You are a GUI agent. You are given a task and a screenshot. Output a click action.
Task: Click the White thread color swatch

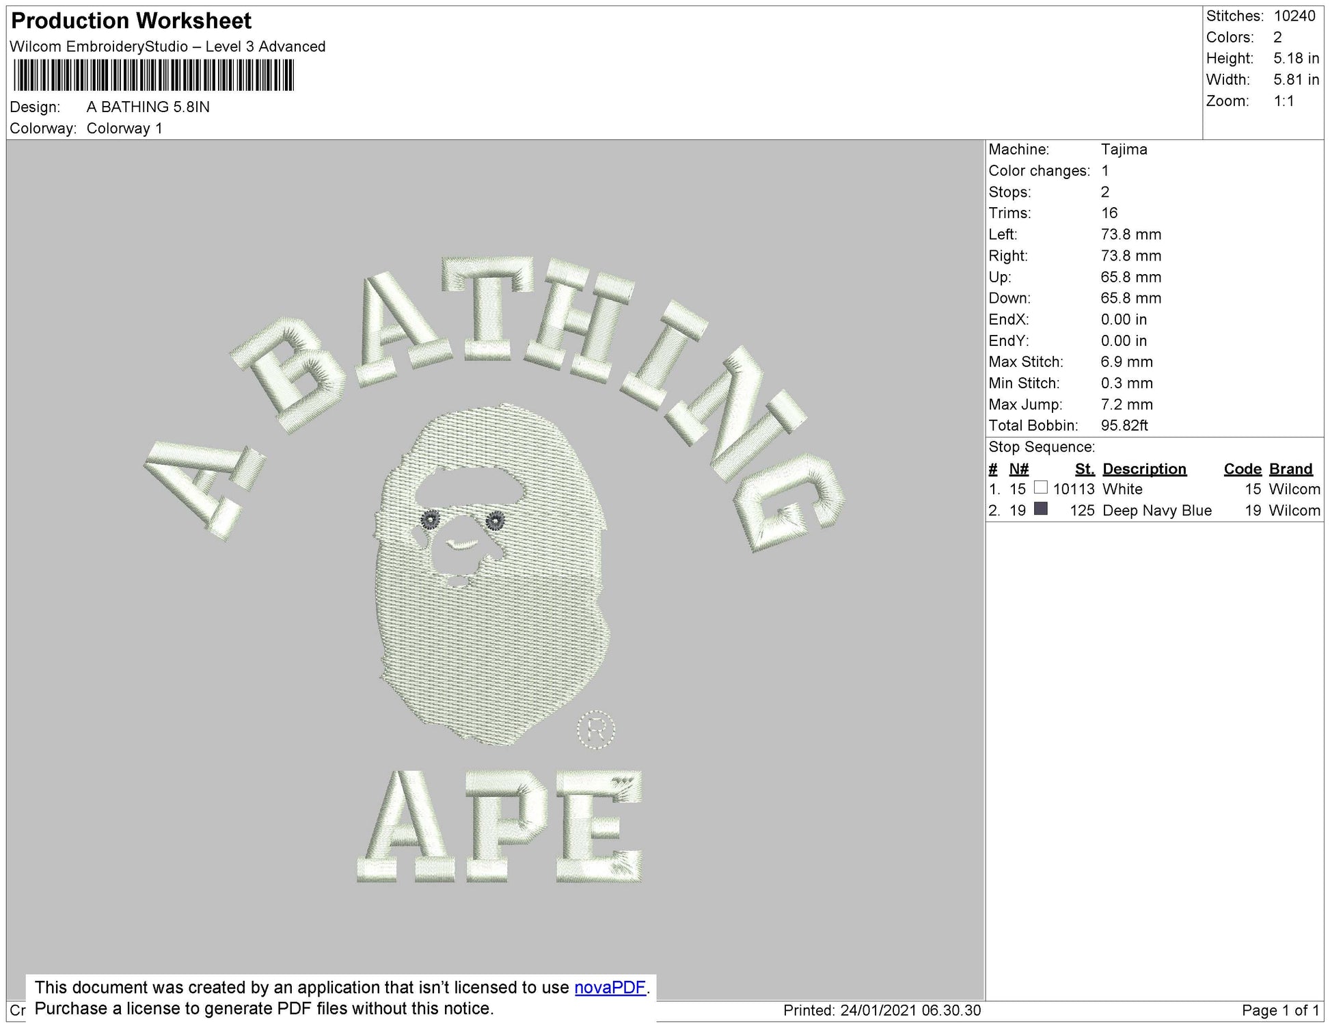pyautogui.click(x=1040, y=488)
